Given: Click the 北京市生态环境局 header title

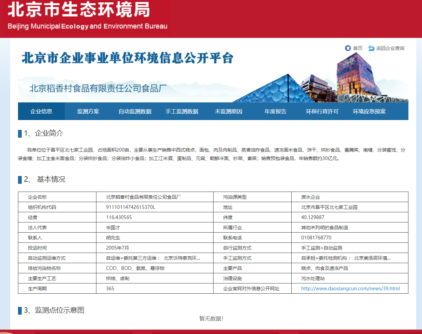Looking at the screenshot, I should 79,9.
